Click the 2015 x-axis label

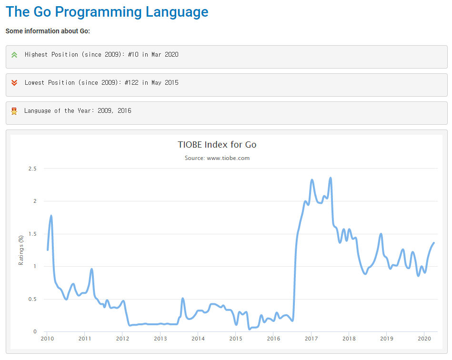tap(236, 339)
